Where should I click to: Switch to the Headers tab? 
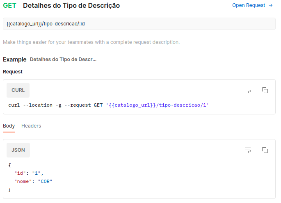[x=31, y=126]
